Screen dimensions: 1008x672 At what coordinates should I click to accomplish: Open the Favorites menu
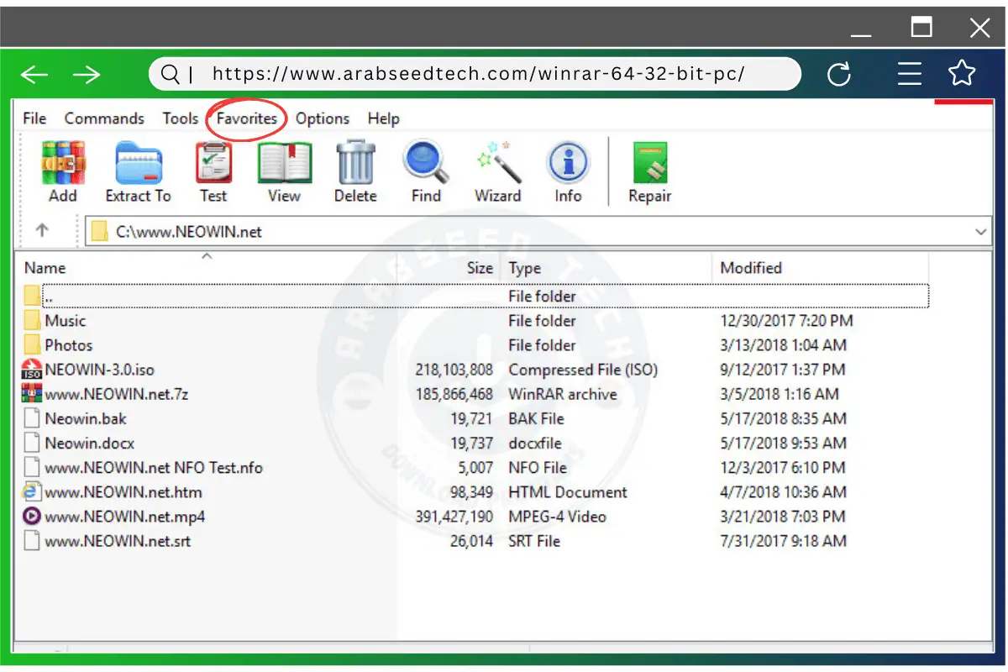245,118
